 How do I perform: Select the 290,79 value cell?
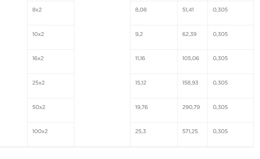click(191, 107)
